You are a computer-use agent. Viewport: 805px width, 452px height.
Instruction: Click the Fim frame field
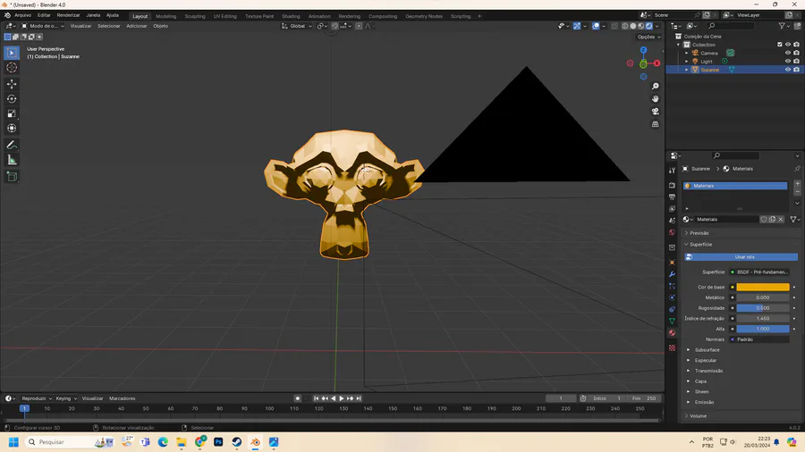click(x=645, y=398)
